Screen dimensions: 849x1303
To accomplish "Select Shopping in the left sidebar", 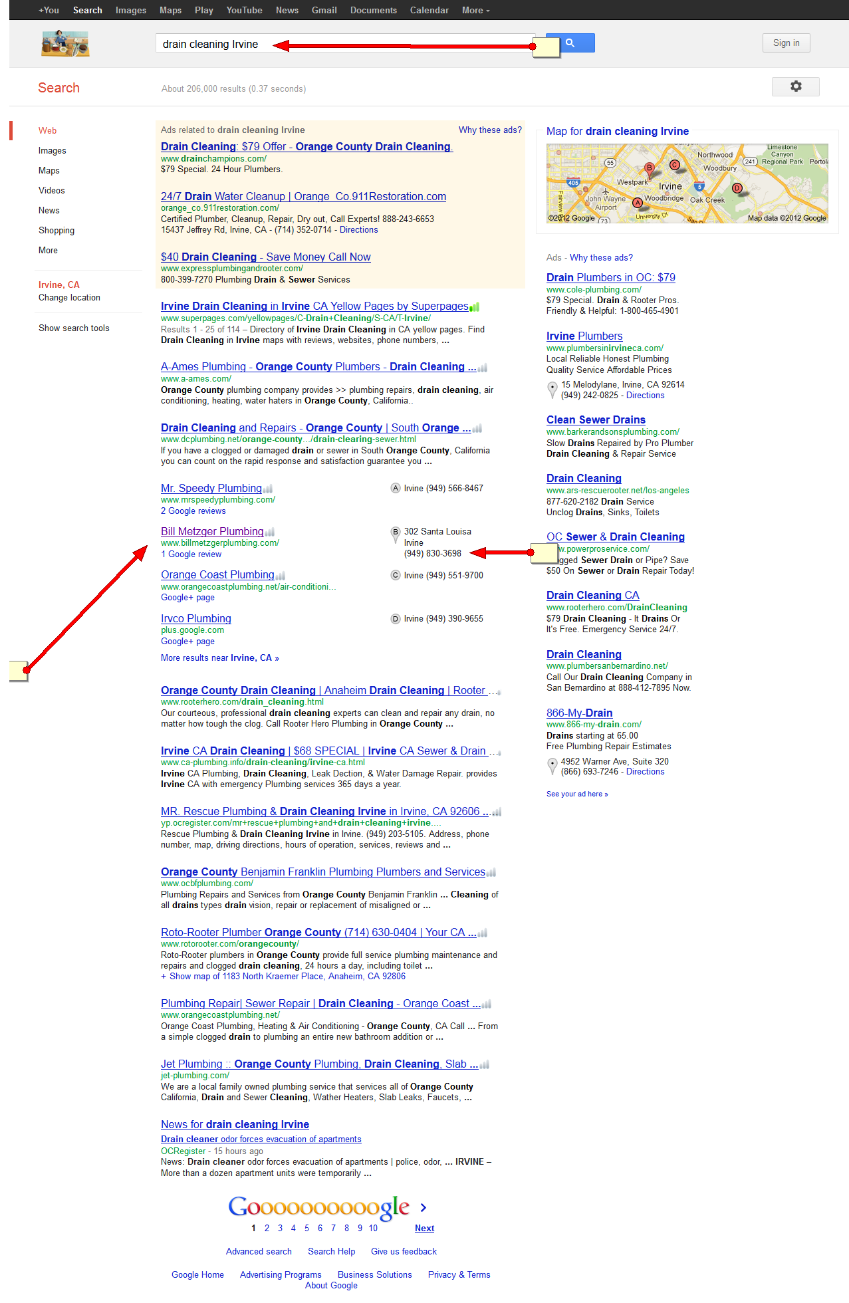I will pyautogui.click(x=57, y=231).
